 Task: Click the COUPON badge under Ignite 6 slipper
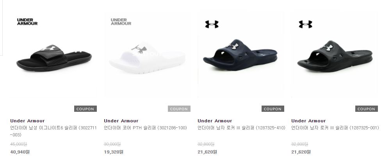pyautogui.click(x=86, y=109)
